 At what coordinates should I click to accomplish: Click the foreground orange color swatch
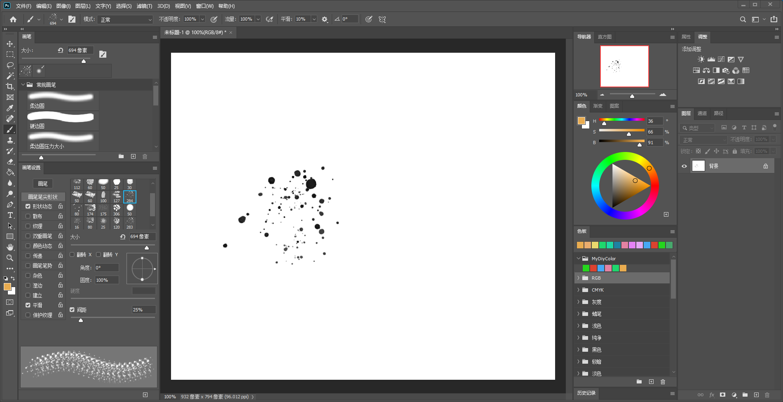coord(7,287)
